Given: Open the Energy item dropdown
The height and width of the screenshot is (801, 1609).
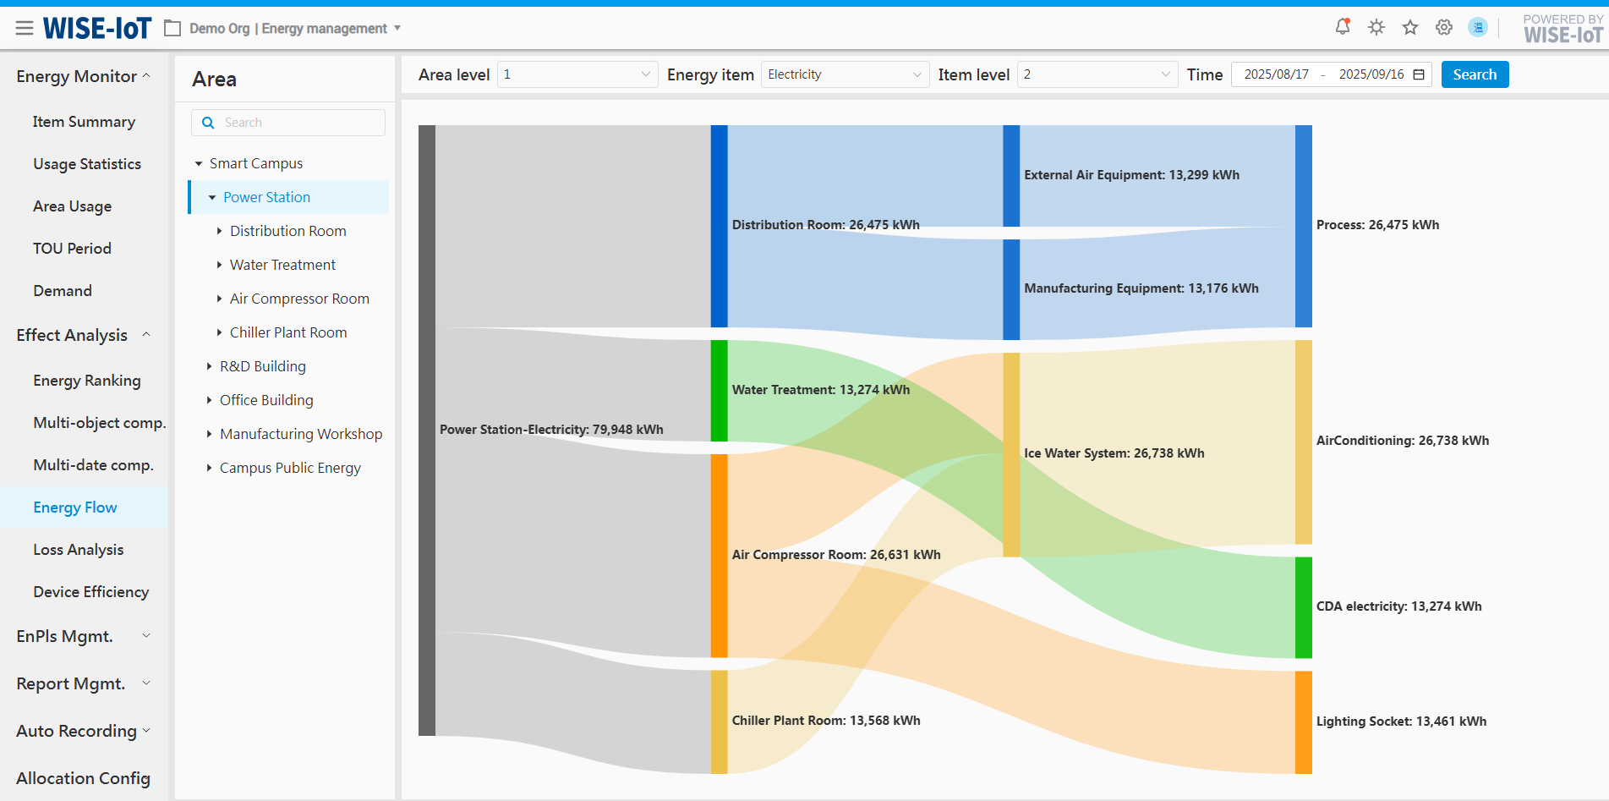Looking at the screenshot, I should coord(844,74).
